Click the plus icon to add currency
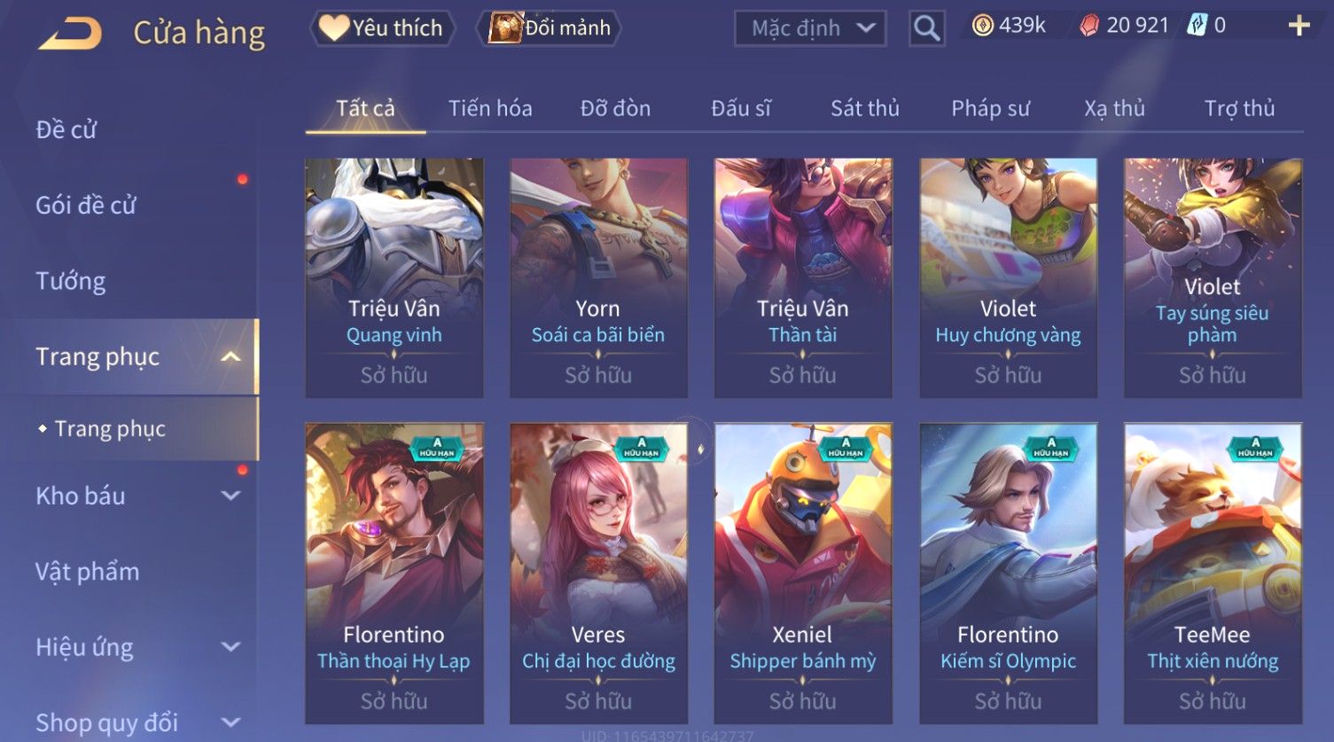This screenshot has width=1334, height=742. tap(1299, 26)
